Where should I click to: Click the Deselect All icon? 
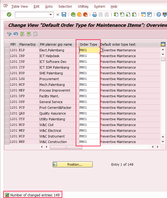coord(36,34)
